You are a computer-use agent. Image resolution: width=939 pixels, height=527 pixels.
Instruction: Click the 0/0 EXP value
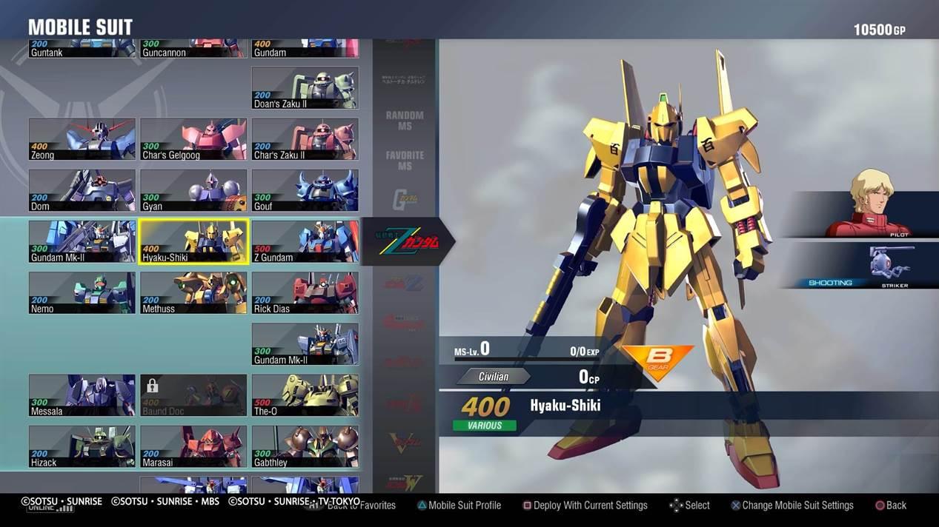pyautogui.click(x=584, y=352)
